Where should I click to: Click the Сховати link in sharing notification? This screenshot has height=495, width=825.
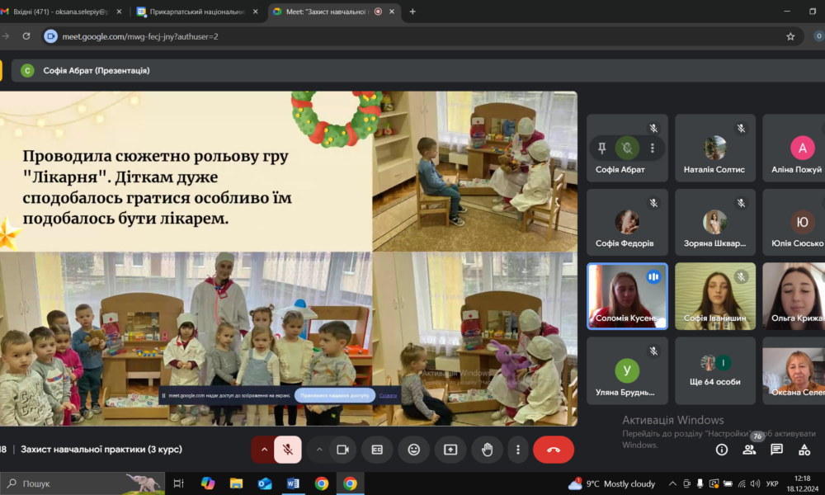tap(388, 395)
